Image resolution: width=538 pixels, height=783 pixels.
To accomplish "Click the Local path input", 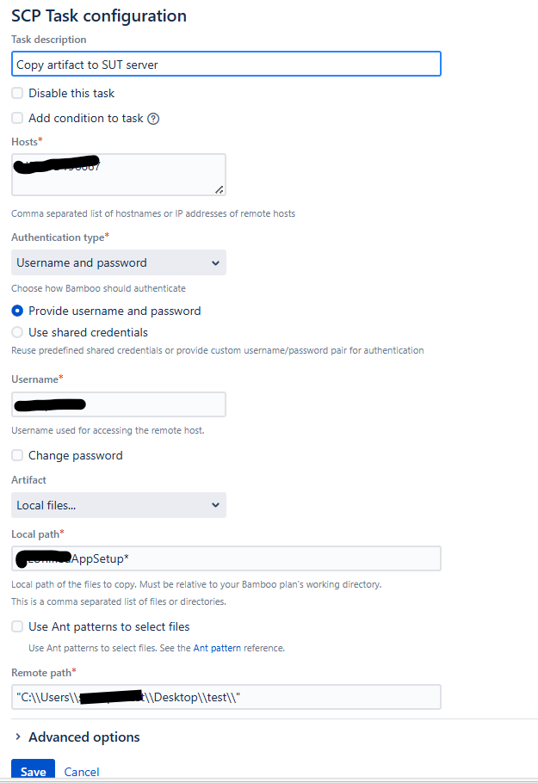I will tap(226, 558).
